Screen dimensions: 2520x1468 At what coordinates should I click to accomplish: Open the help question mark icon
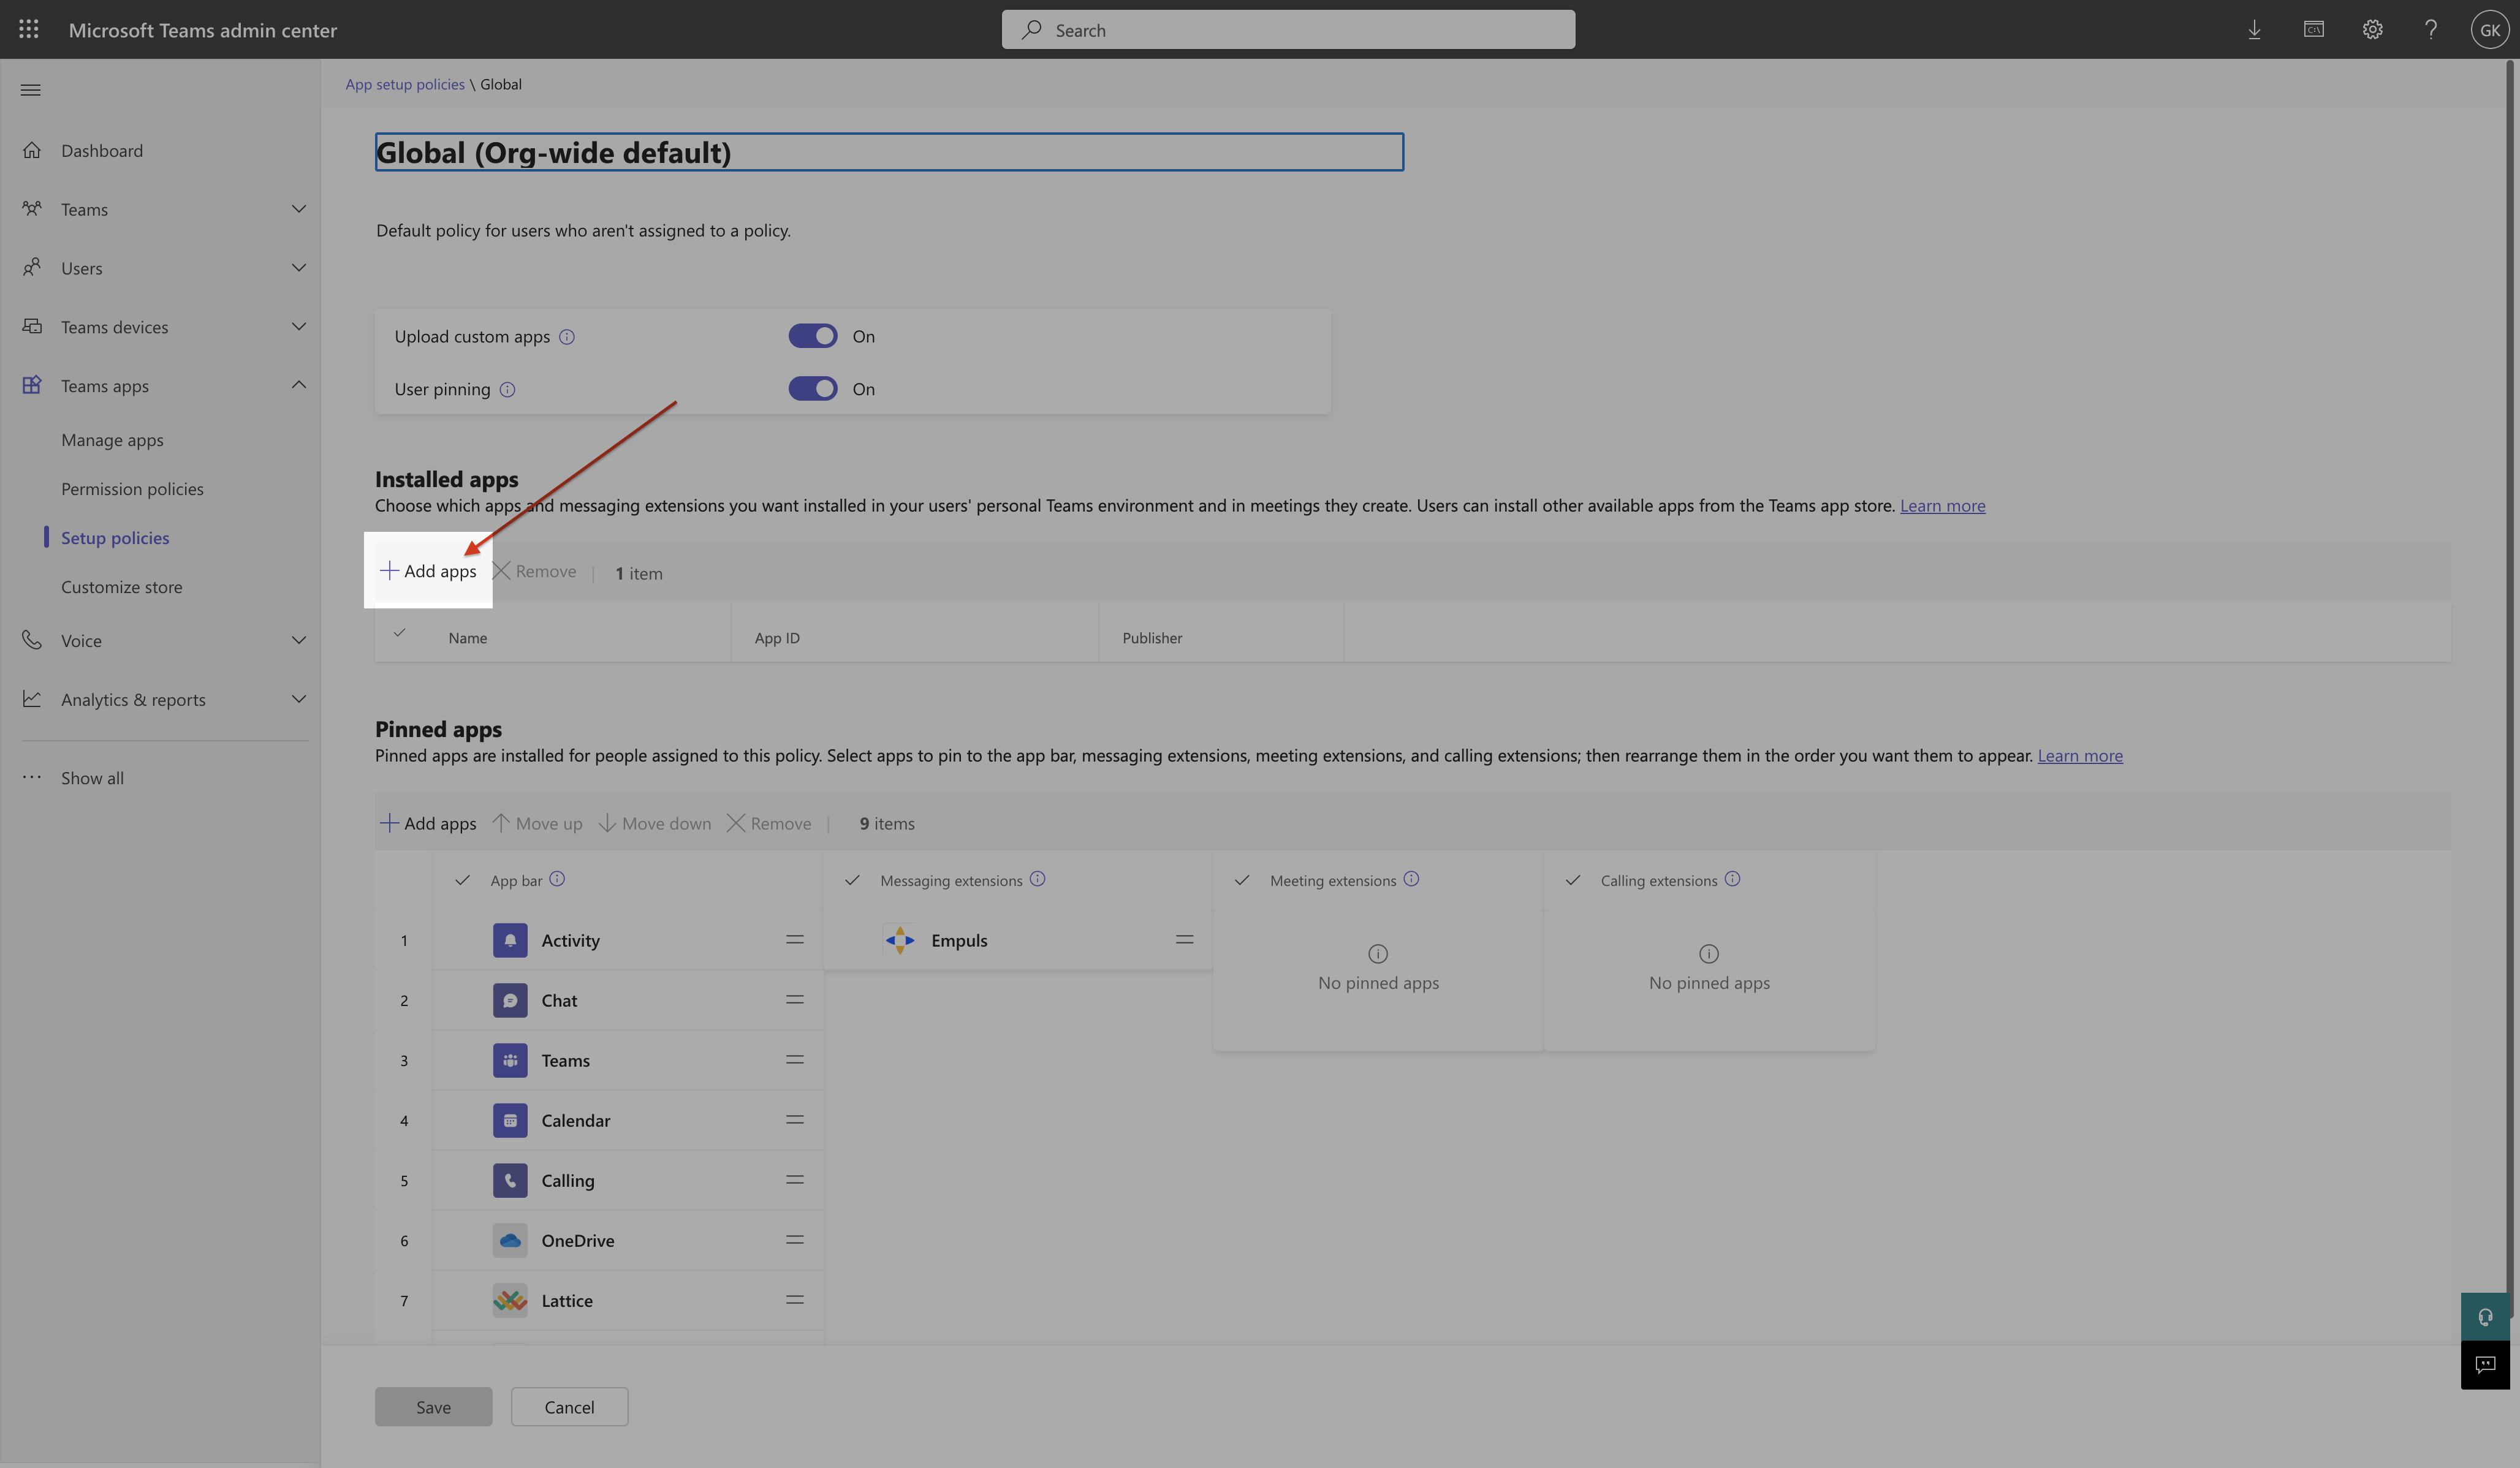click(x=2430, y=29)
